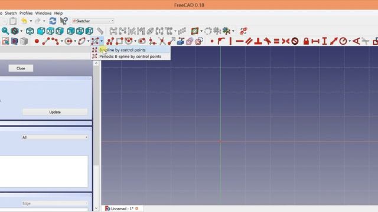Screen dimensions: 378x212
Task: Select the Trim edge tool
Action: click(x=162, y=41)
